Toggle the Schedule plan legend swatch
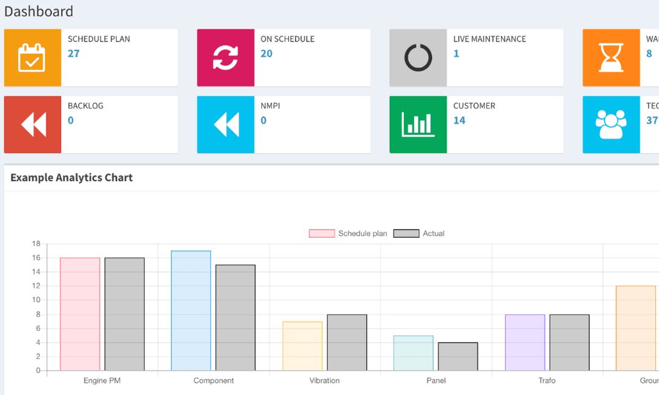 (x=322, y=233)
